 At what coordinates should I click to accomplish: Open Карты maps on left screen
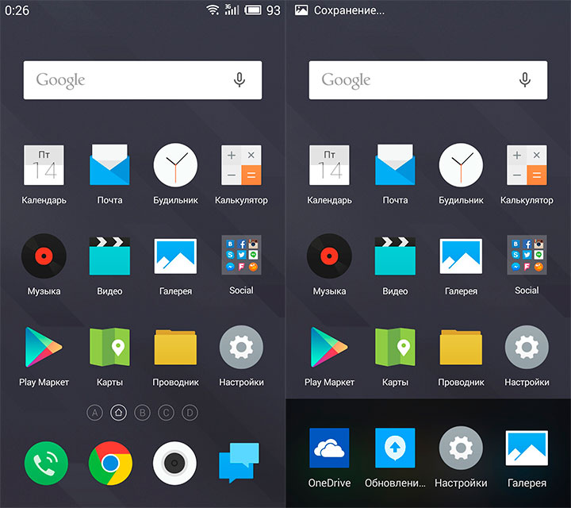[109, 347]
